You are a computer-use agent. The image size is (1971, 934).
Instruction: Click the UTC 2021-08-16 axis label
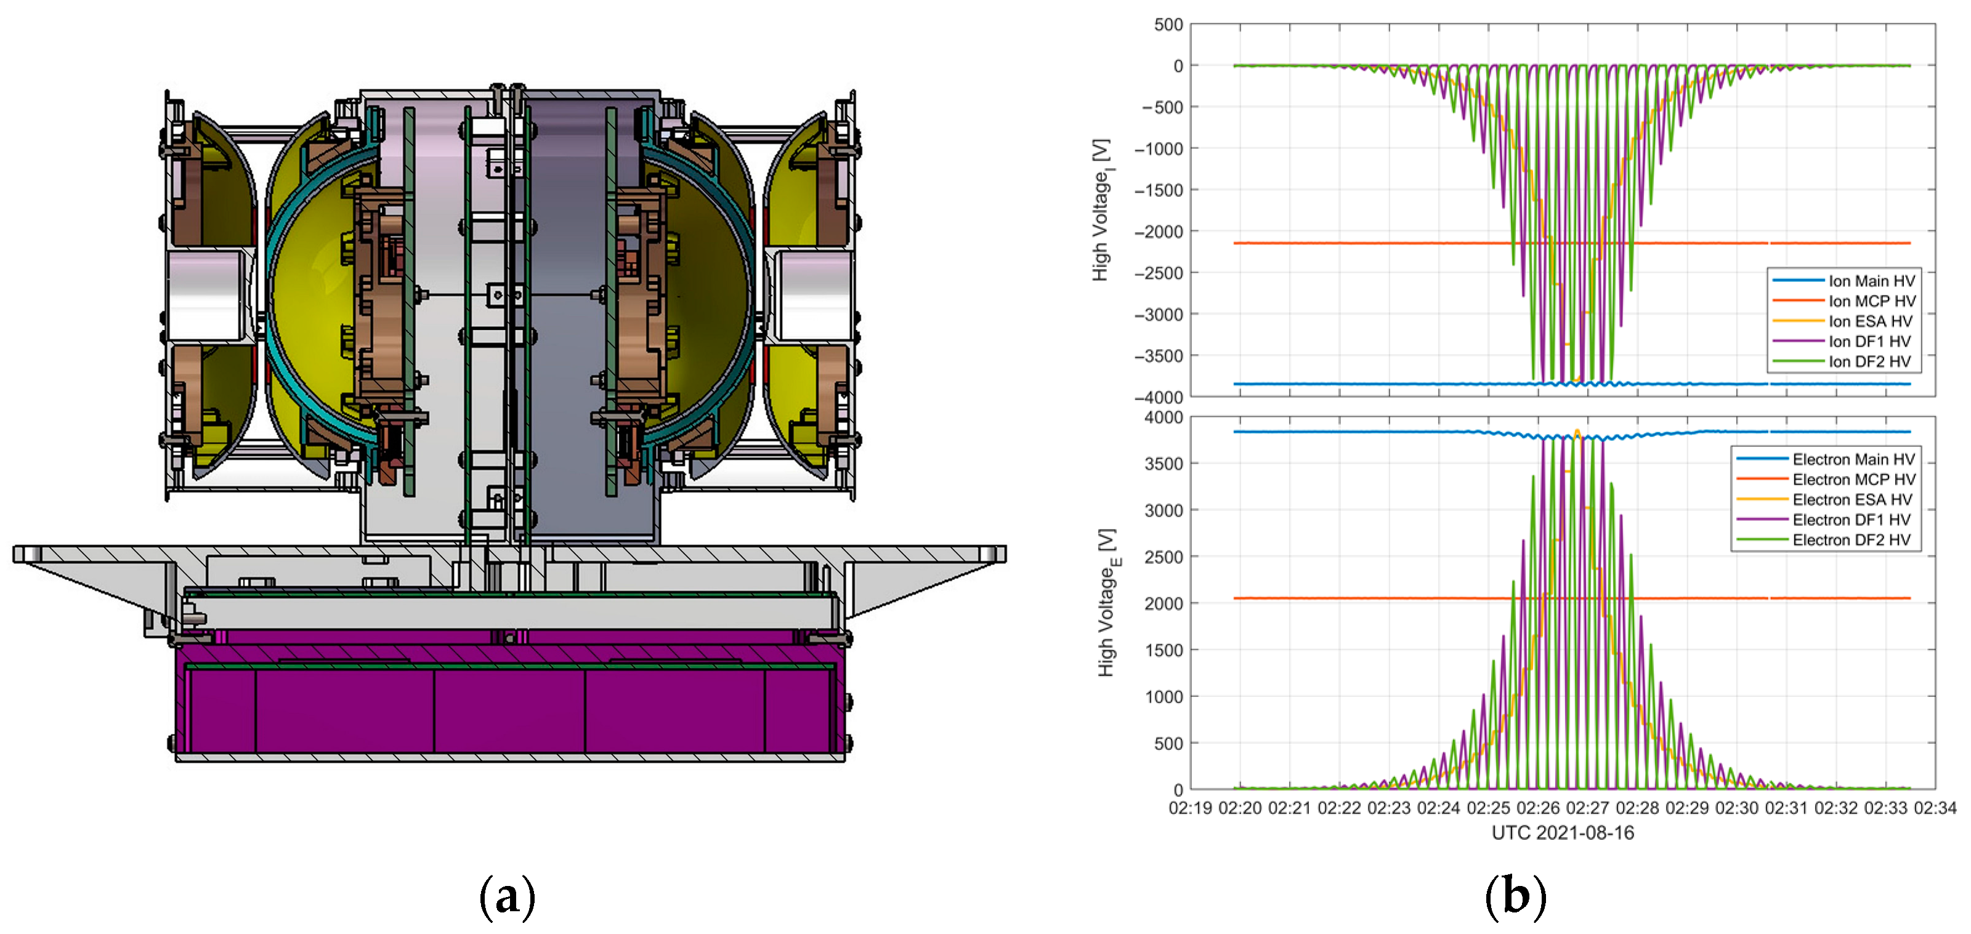1563,833
